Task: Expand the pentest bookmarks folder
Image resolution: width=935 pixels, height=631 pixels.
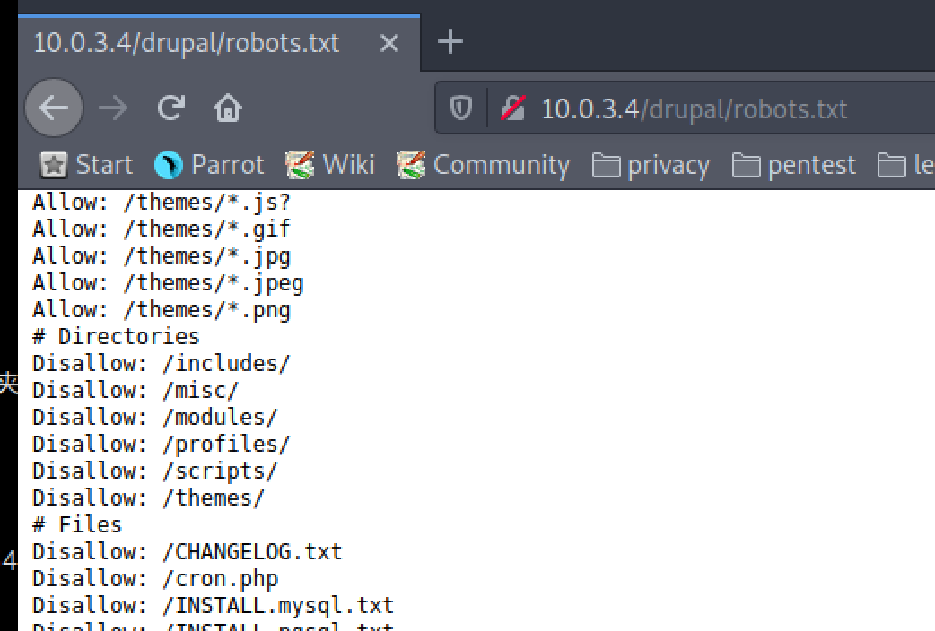Action: 794,165
